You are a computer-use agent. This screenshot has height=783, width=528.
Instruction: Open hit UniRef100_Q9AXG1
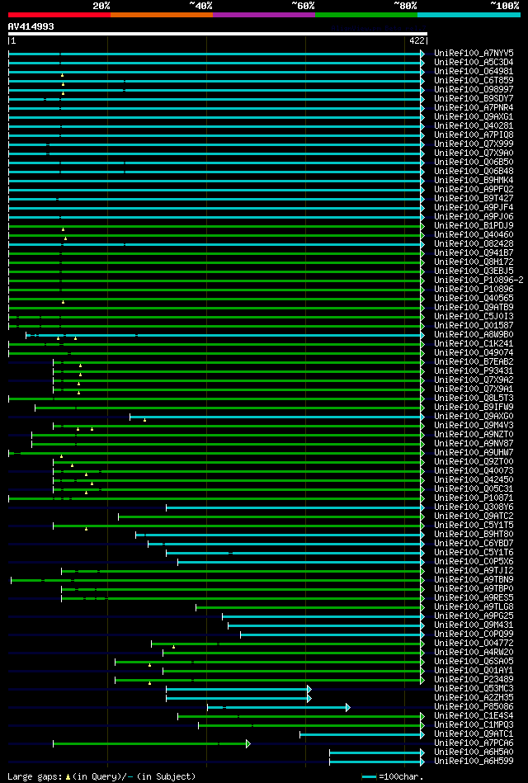coord(474,116)
